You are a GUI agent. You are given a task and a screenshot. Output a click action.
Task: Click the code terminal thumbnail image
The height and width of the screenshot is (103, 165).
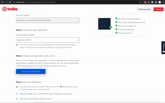[104, 24]
